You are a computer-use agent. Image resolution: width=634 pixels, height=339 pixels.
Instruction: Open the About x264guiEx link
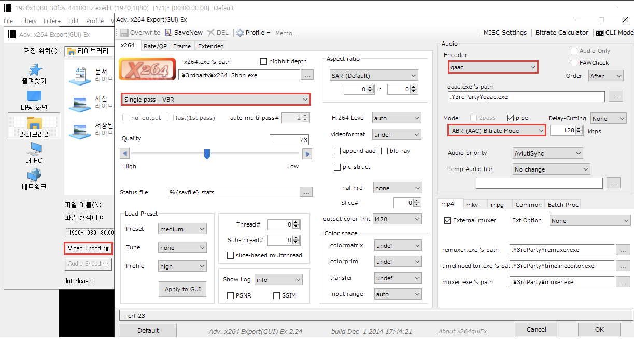(x=462, y=331)
